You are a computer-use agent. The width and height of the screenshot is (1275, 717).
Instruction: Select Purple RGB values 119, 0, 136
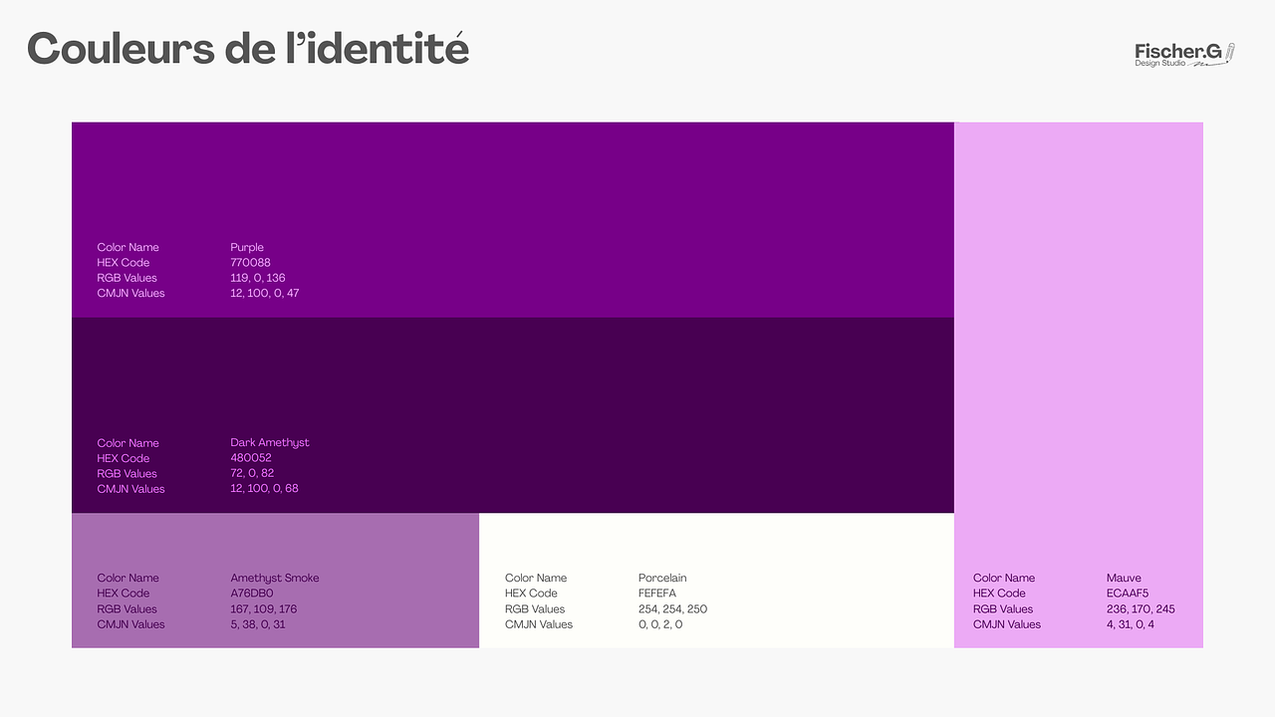pyautogui.click(x=257, y=278)
